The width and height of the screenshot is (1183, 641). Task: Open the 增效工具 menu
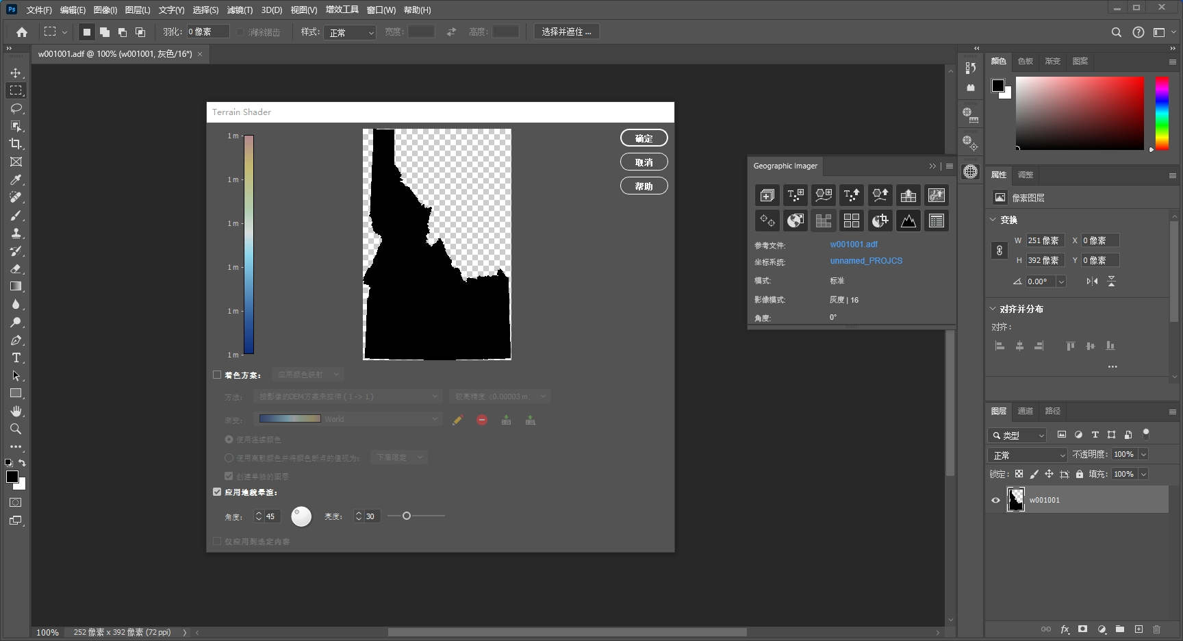[342, 10]
